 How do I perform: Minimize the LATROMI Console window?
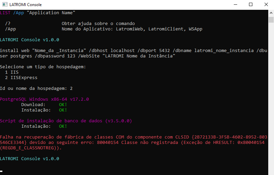235,4
